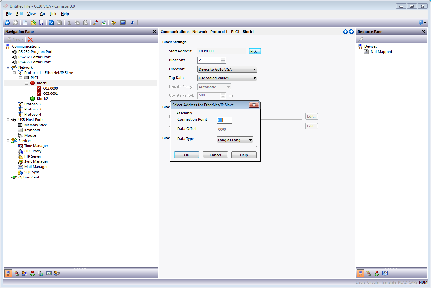Click the Block Size value field

pos(209,60)
